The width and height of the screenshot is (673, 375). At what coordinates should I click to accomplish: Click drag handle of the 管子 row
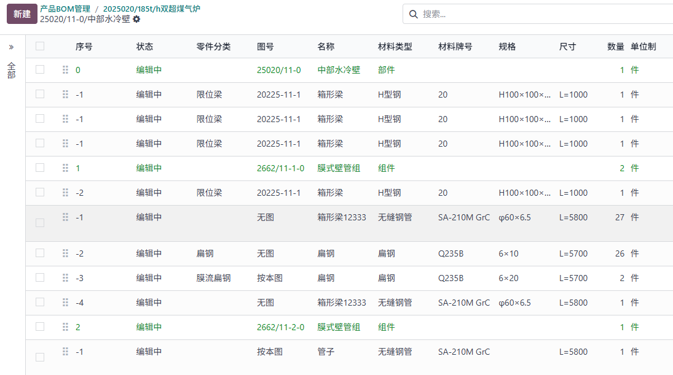(x=65, y=352)
